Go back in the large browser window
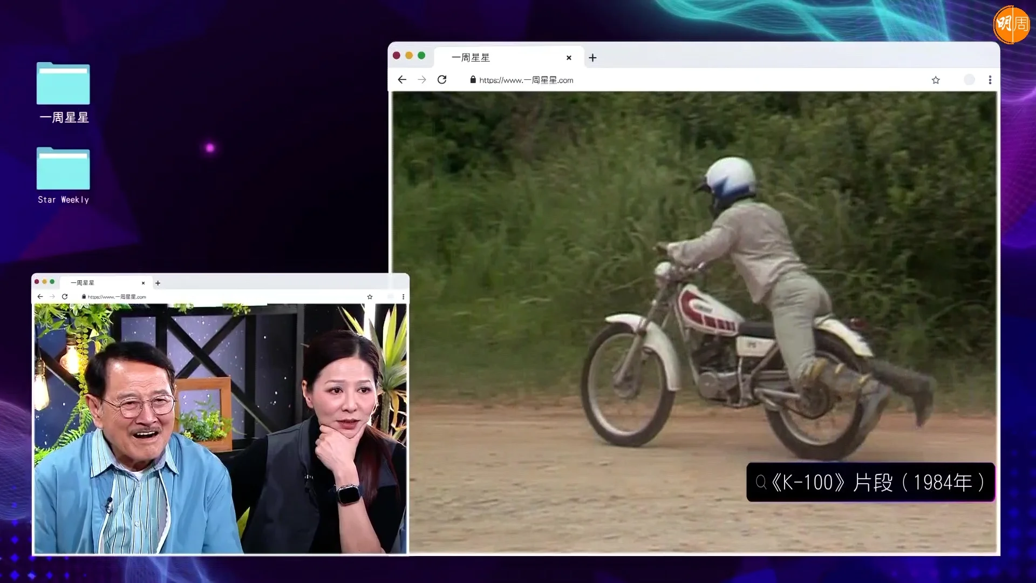This screenshot has width=1036, height=583. (402, 80)
